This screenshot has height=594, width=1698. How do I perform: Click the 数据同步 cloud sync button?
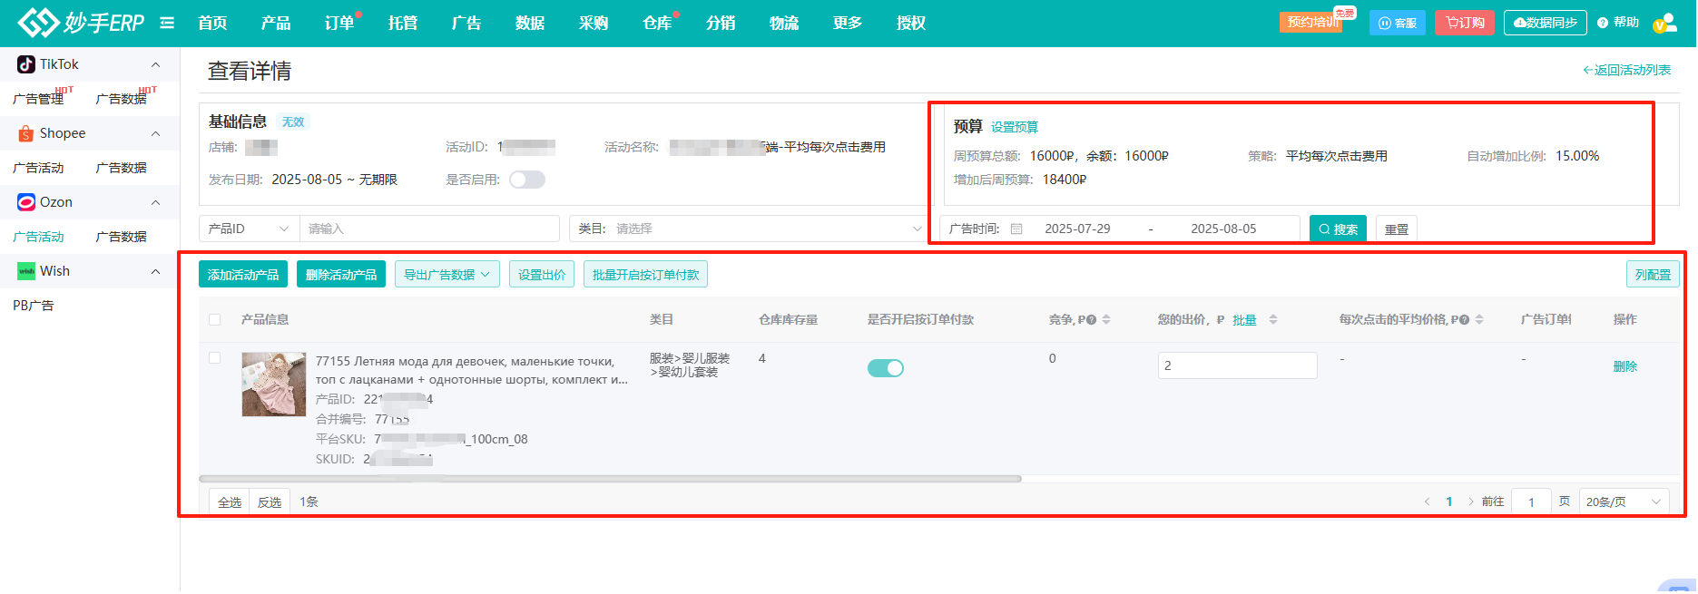click(x=1545, y=23)
